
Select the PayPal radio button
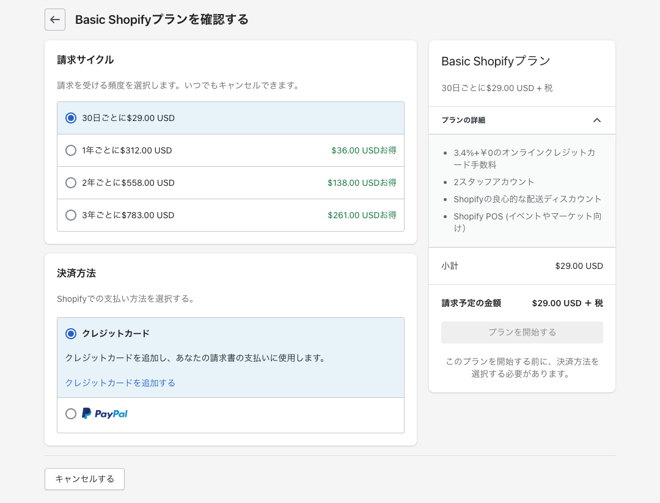point(71,414)
